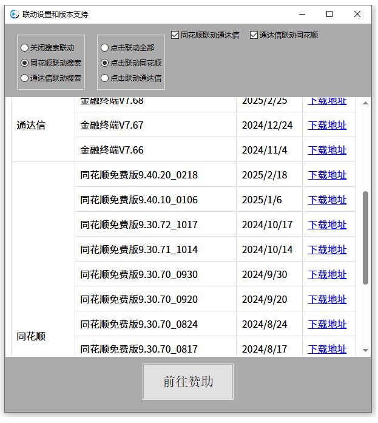Screen dimensions: 378x423
Task: Click the 同花顺免费版9.30.71_1014 cell
Action: coord(155,249)
